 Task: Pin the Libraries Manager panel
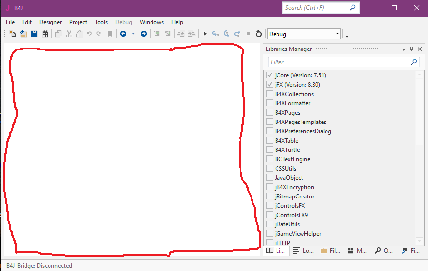click(x=412, y=49)
